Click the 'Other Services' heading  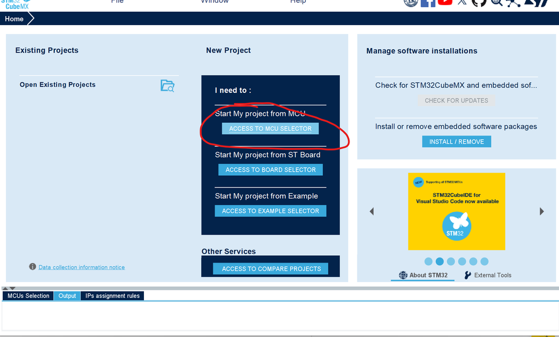click(229, 251)
